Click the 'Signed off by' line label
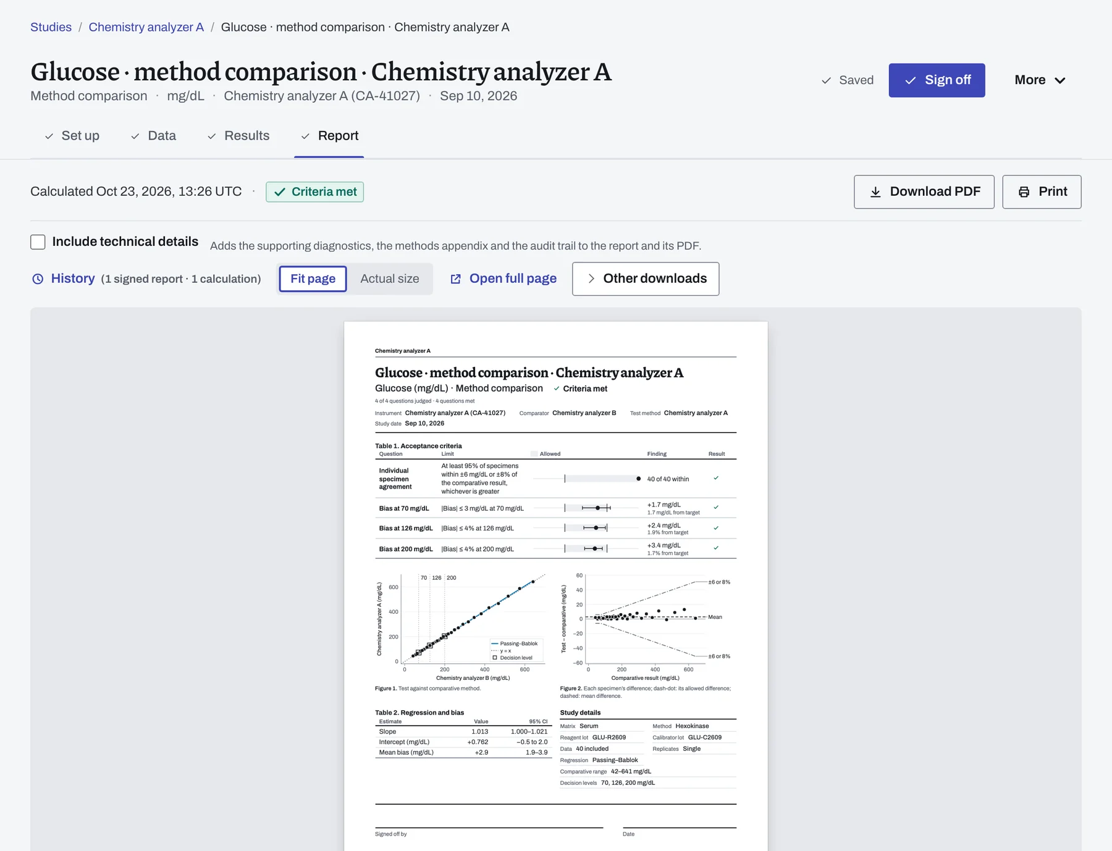 point(391,834)
